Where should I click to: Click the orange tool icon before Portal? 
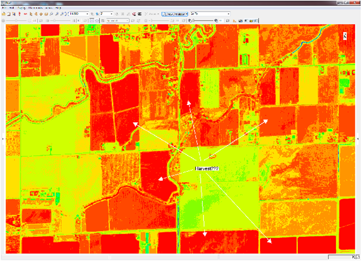pyautogui.click(x=234, y=20)
